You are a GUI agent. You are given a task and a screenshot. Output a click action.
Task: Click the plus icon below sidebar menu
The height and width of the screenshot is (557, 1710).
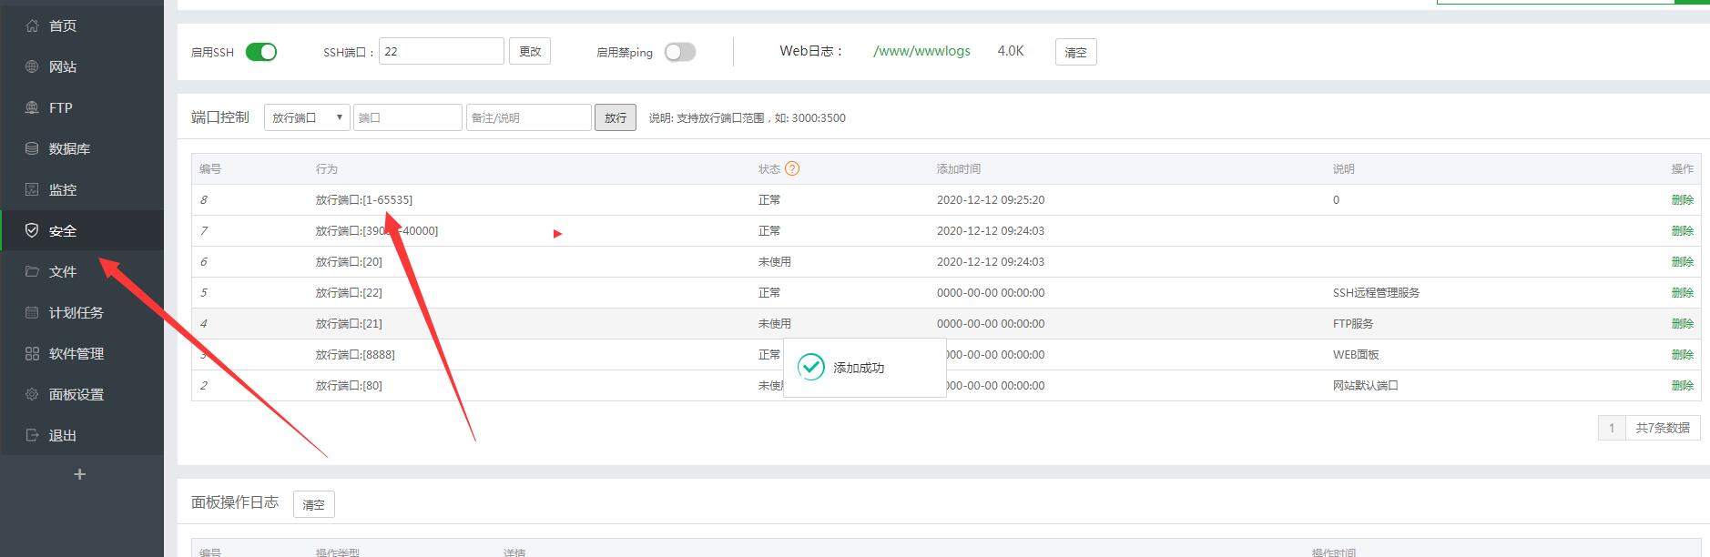click(80, 474)
